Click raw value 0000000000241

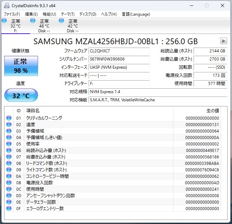tap(202, 189)
